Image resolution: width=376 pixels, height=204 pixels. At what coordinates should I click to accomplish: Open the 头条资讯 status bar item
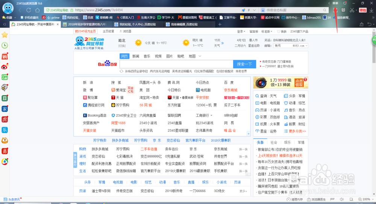pyautogui.click(x=12, y=199)
